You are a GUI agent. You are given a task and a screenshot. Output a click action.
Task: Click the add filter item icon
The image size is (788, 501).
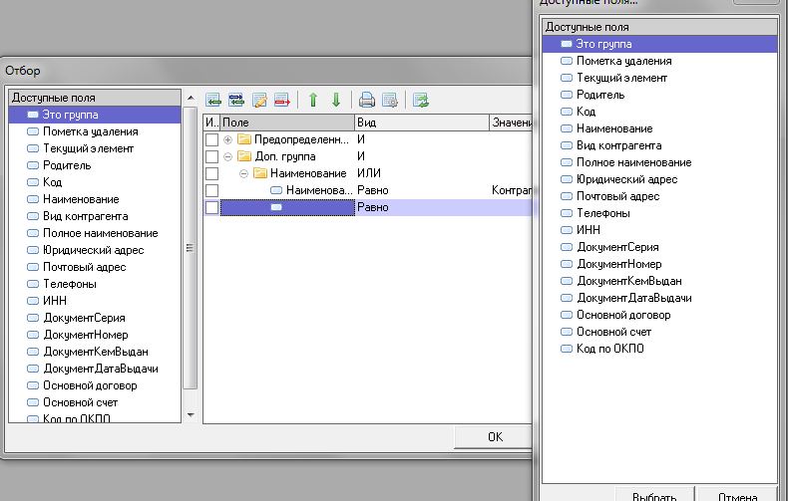coord(212,100)
